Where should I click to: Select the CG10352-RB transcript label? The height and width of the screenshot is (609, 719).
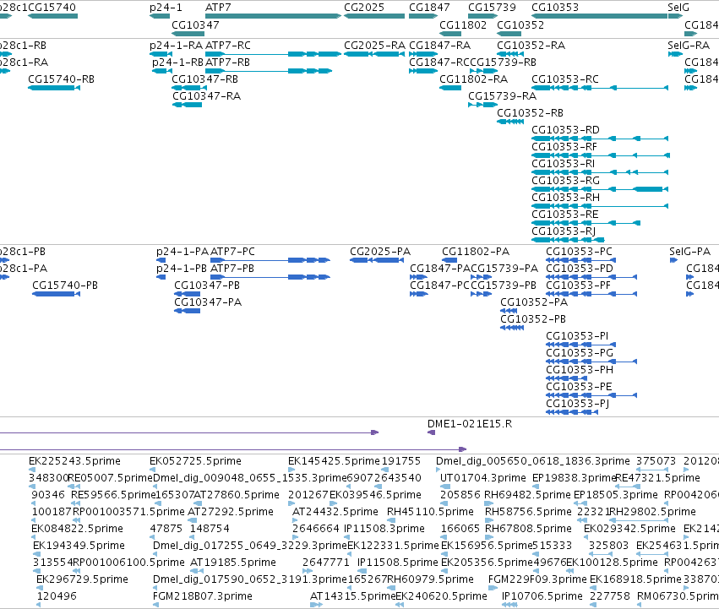pos(530,113)
